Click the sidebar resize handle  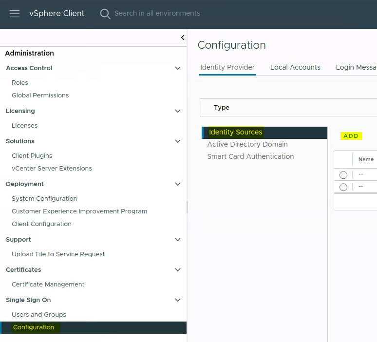click(x=187, y=207)
